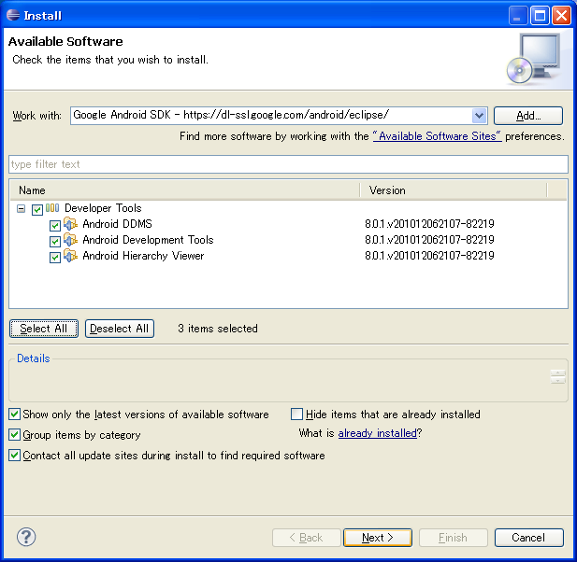Disable Group items by category
577x562 pixels.
coord(15,435)
